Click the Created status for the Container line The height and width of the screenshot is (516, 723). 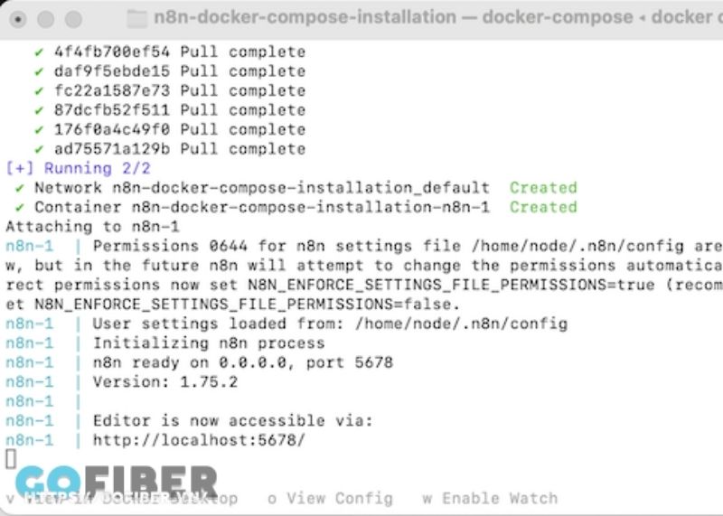[543, 207]
